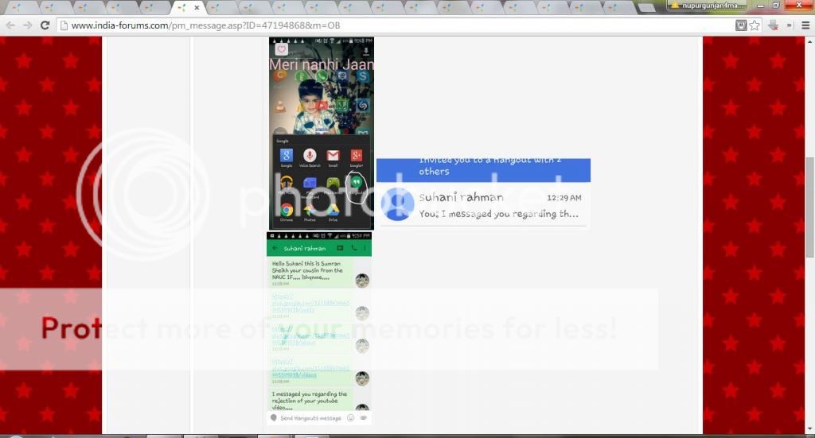Click the page's vertical scrollbar thumb
Screen dimensions: 815x438
pos(809,207)
